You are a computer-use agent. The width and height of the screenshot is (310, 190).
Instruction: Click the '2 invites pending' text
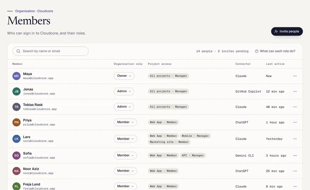click(233, 51)
